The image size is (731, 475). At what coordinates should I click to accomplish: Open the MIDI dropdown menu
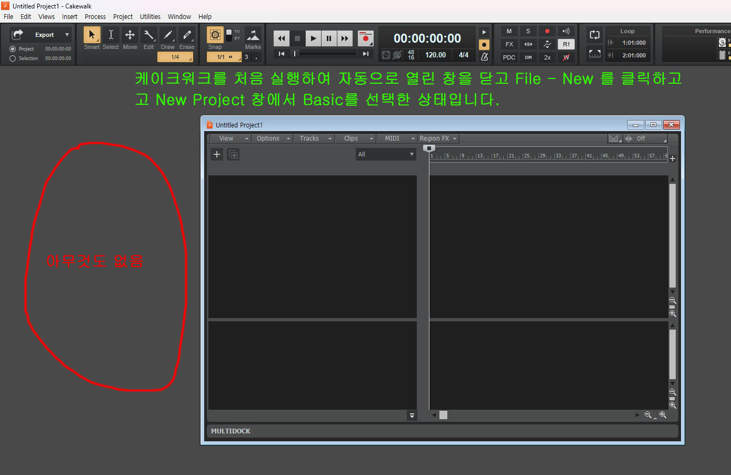click(x=397, y=138)
